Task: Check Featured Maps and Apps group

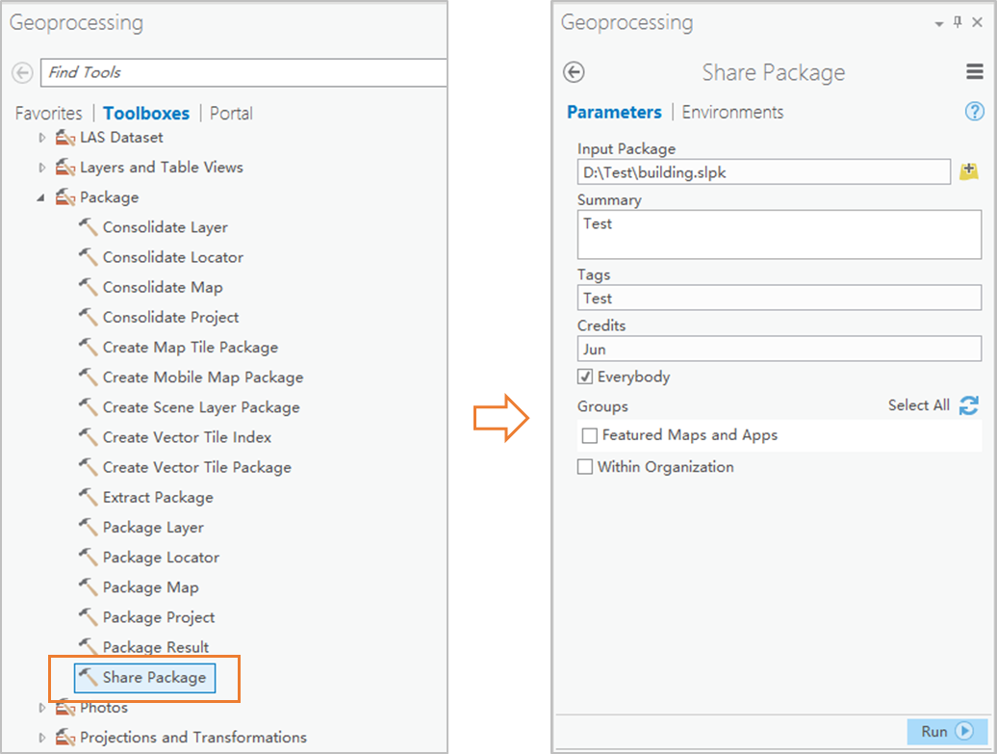Action: [590, 435]
